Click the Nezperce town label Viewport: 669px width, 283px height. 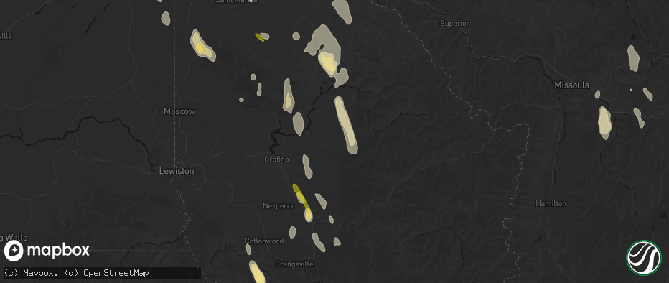279,206
